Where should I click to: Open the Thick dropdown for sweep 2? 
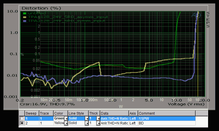click(x=98, y=123)
